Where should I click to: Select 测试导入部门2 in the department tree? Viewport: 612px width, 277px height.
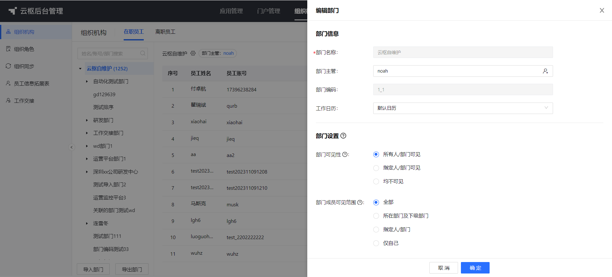click(x=110, y=185)
